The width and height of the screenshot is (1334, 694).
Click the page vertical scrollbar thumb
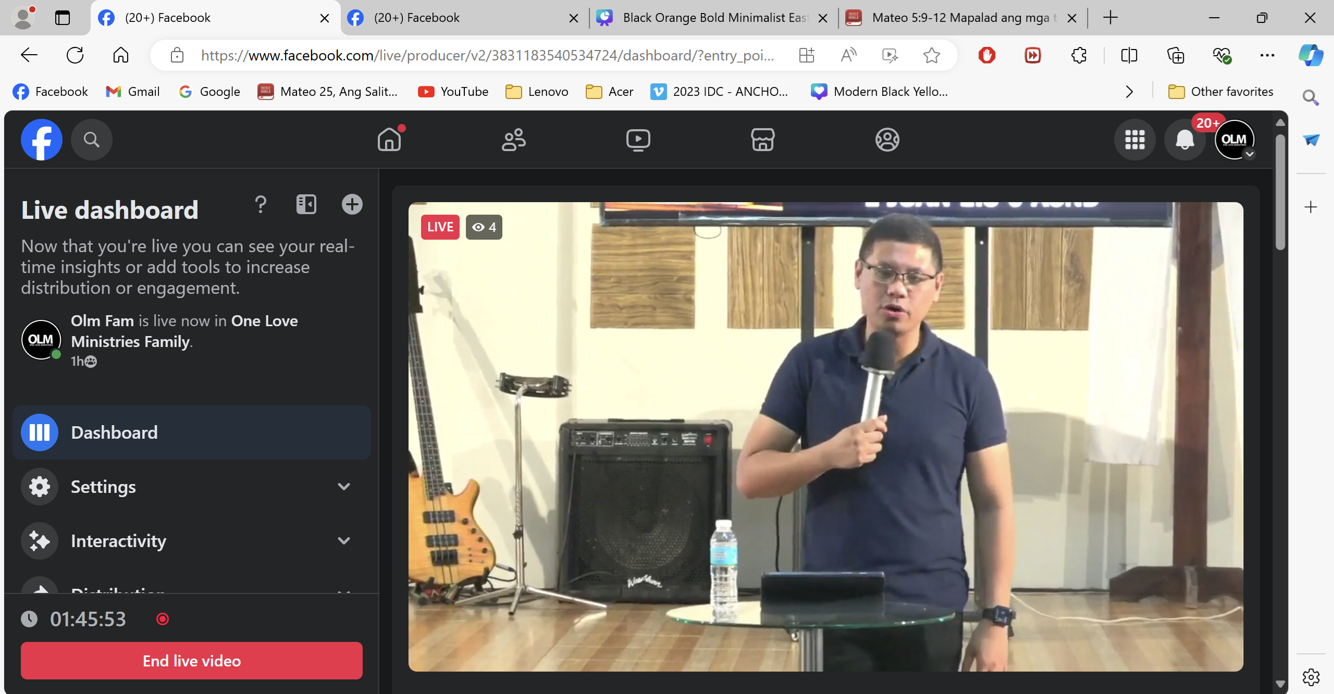pos(1280,193)
